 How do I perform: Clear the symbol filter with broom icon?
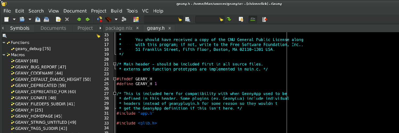click(98, 36)
